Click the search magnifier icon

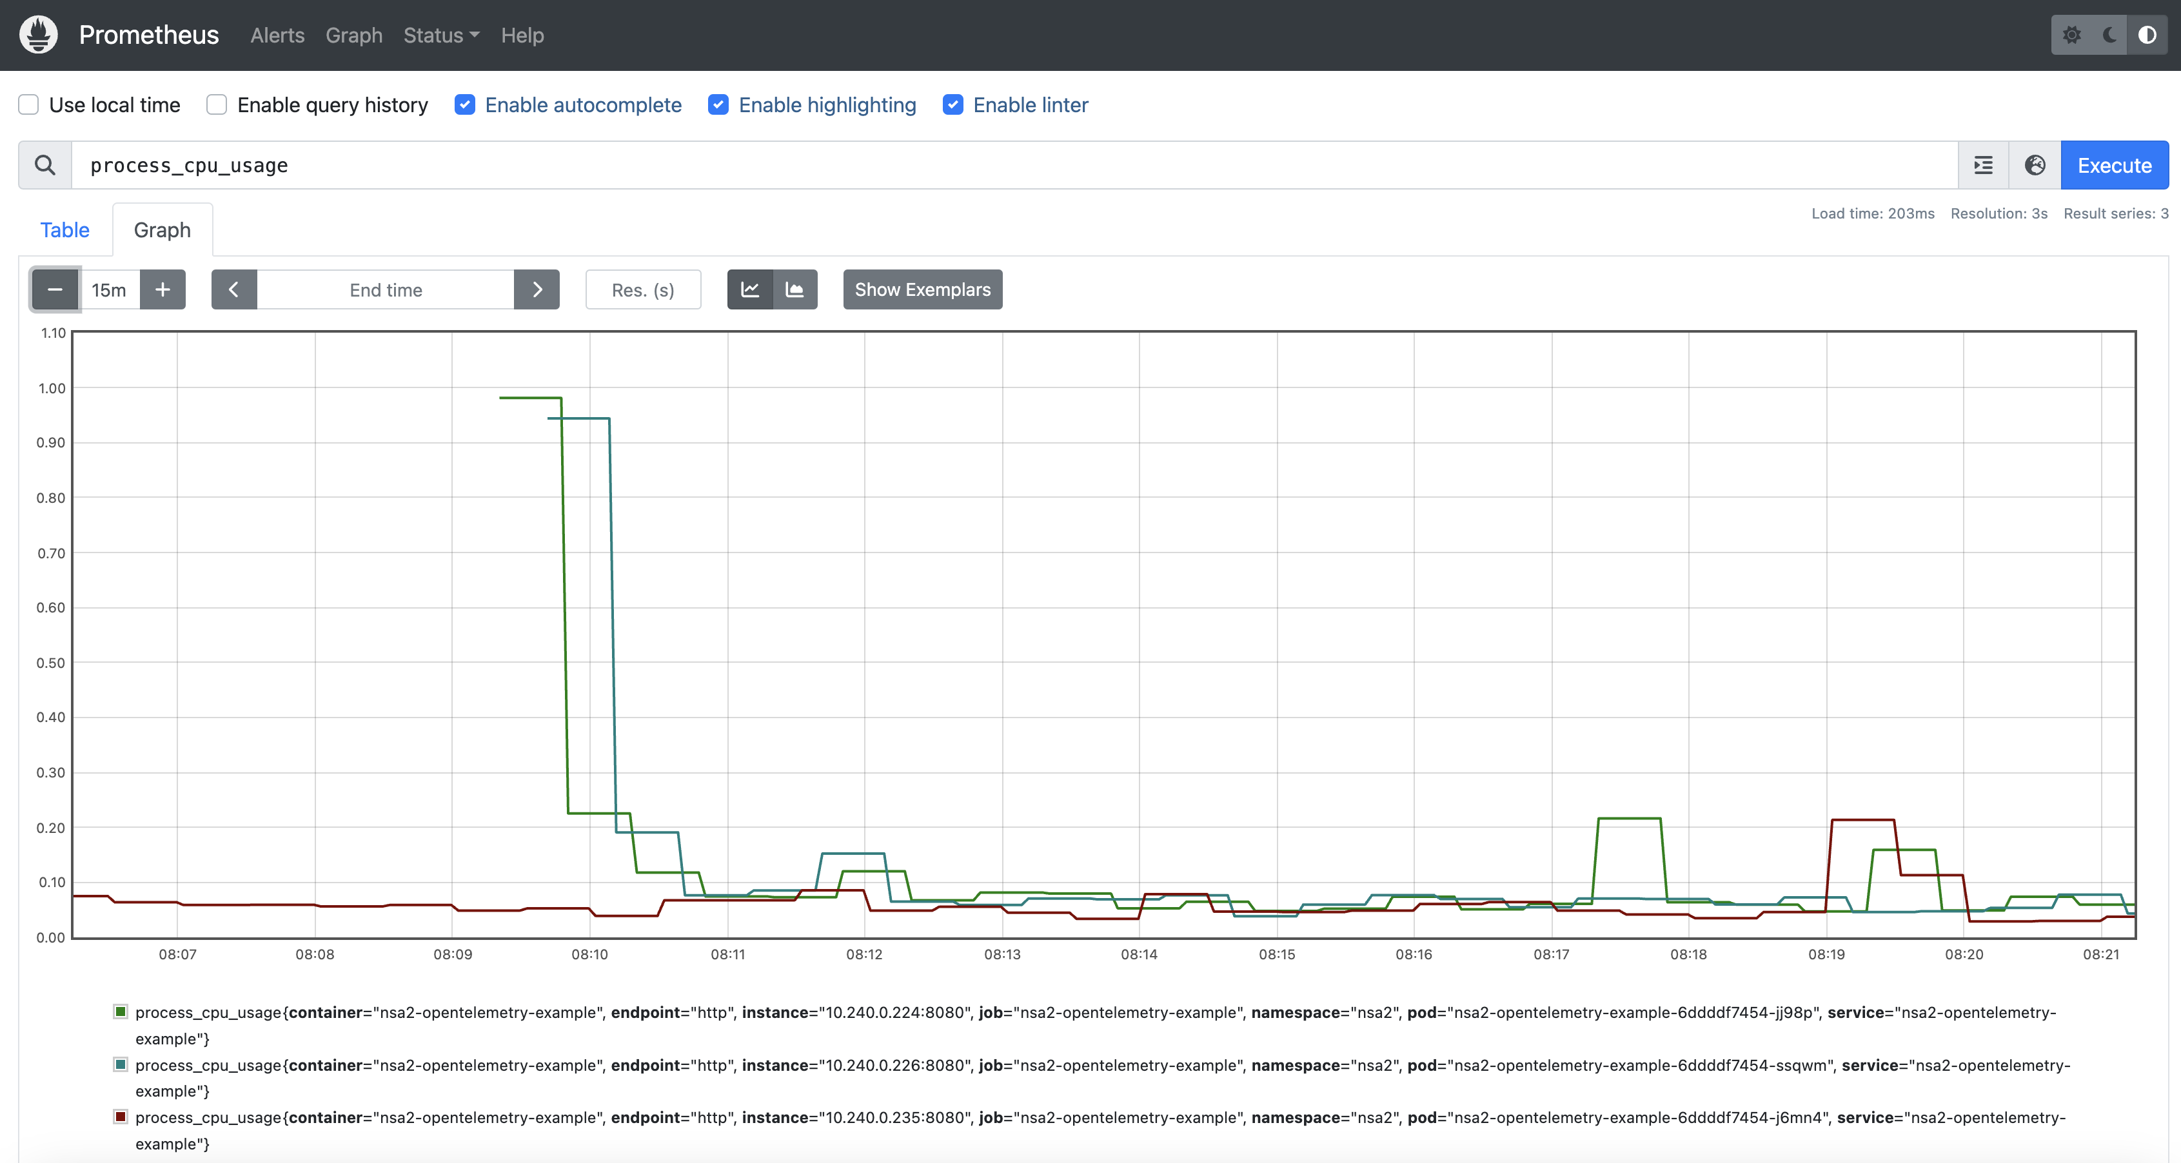45,165
